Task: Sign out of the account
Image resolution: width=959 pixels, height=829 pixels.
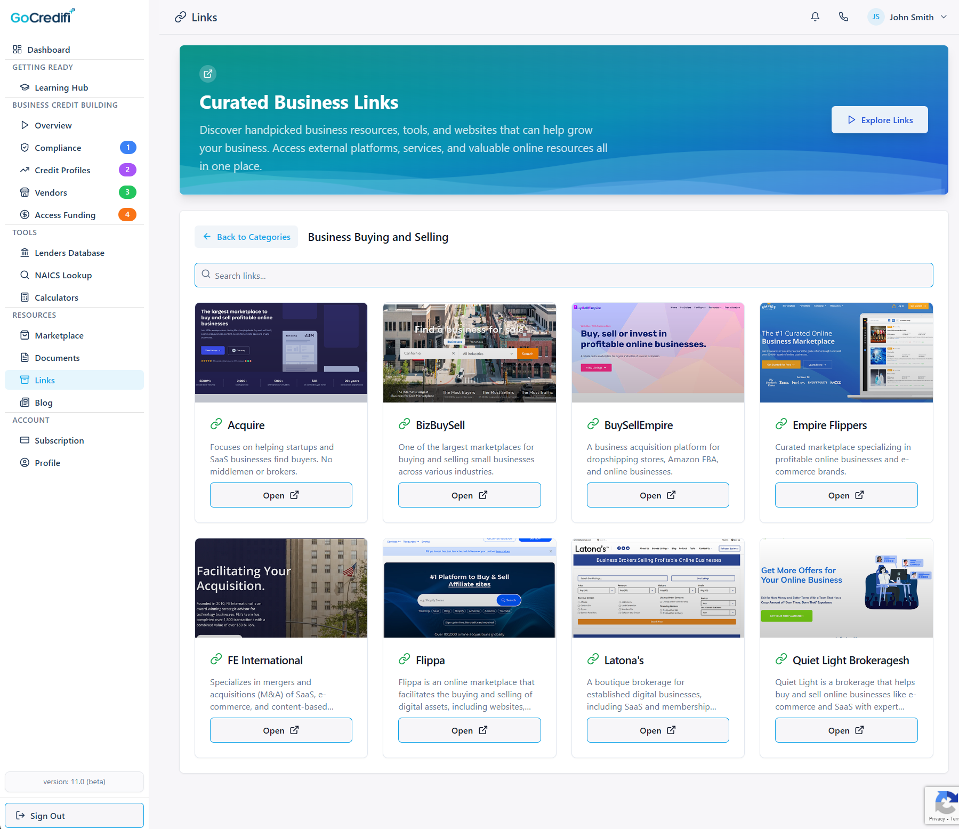Action: tap(74, 816)
